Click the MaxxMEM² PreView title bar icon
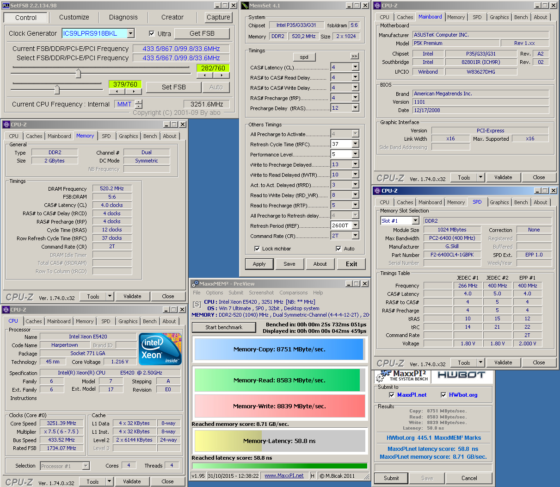The width and height of the screenshot is (560, 487). 195,284
